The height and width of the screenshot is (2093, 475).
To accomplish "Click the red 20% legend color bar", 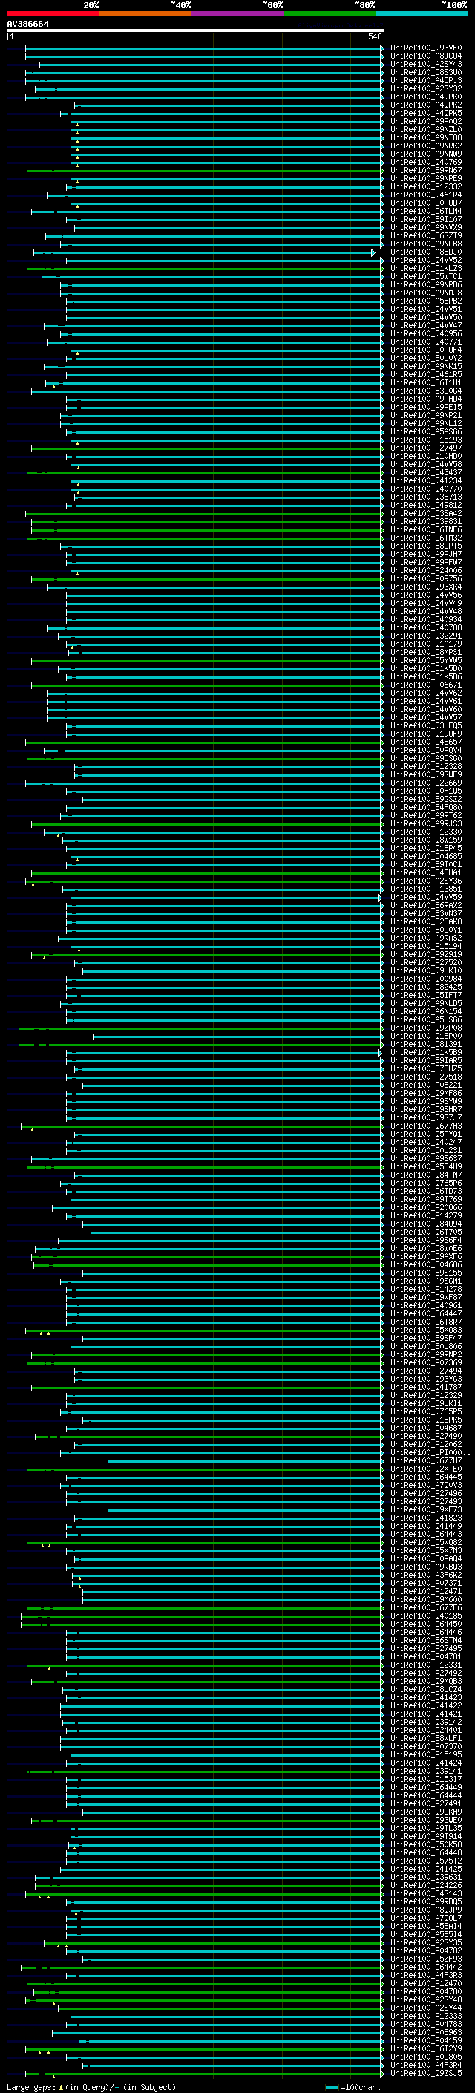I will (x=53, y=13).
